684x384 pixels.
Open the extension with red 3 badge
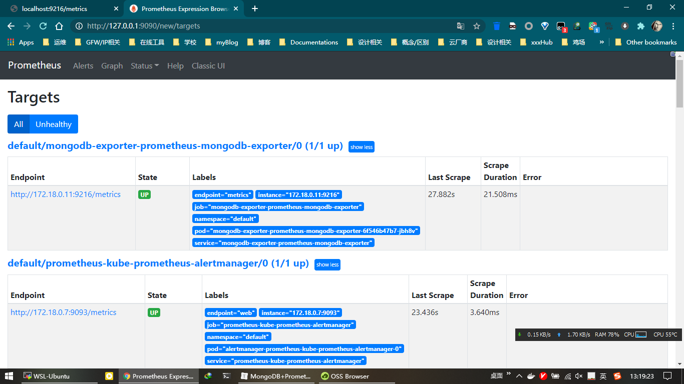(x=561, y=26)
